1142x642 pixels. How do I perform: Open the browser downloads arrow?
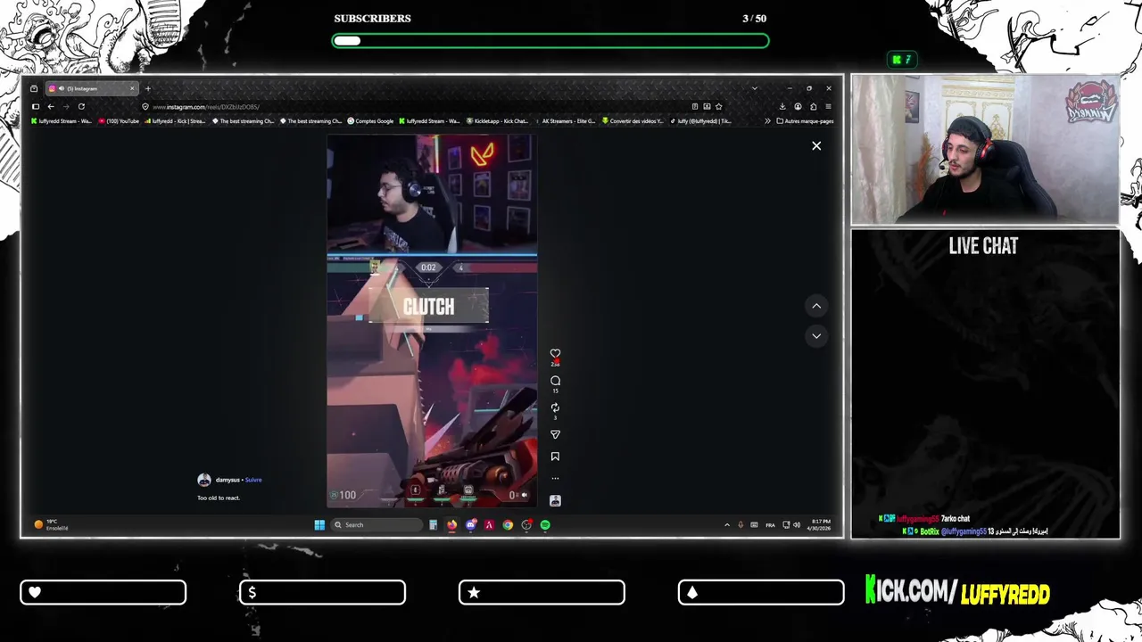[x=782, y=106]
